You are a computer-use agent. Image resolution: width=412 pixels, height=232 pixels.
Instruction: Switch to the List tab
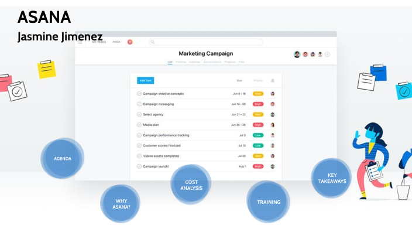170,62
